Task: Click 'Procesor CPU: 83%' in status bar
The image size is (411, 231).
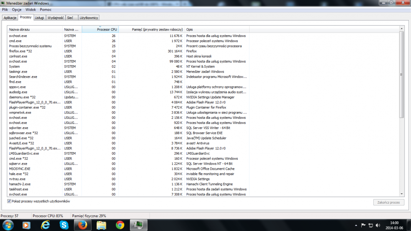Action: click(x=48, y=216)
